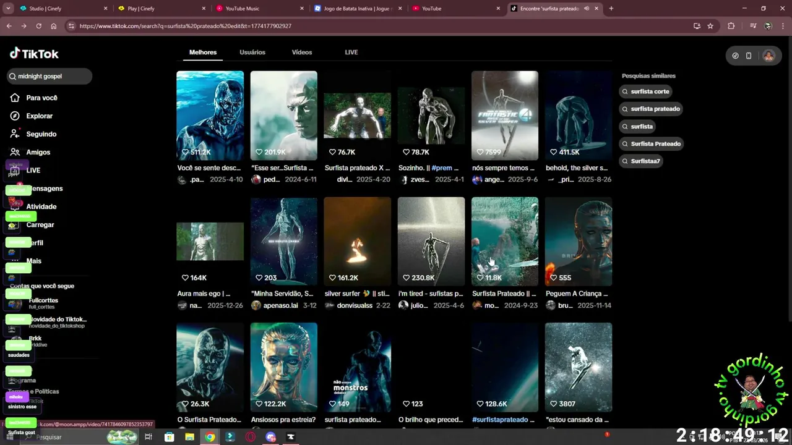Viewport: 792px width, 445px height.
Task: Play 'O Surfista Prateado' video with 26.3K likes
Action: [x=210, y=367]
